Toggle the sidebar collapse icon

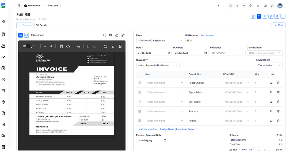tap(19, 6)
